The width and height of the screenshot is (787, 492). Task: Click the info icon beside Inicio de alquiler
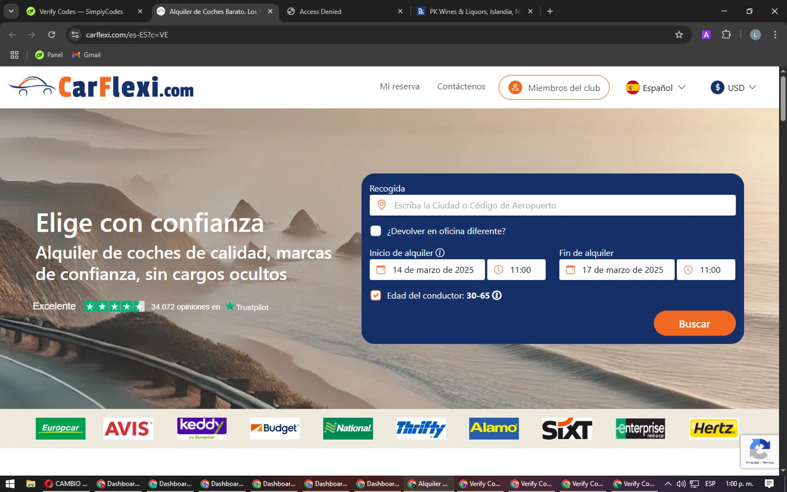[x=440, y=253]
